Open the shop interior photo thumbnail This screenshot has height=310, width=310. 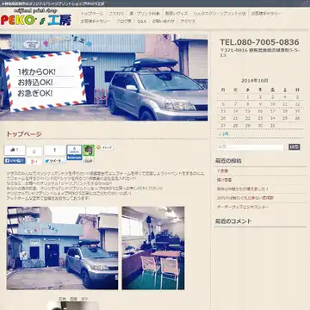coord(153,248)
